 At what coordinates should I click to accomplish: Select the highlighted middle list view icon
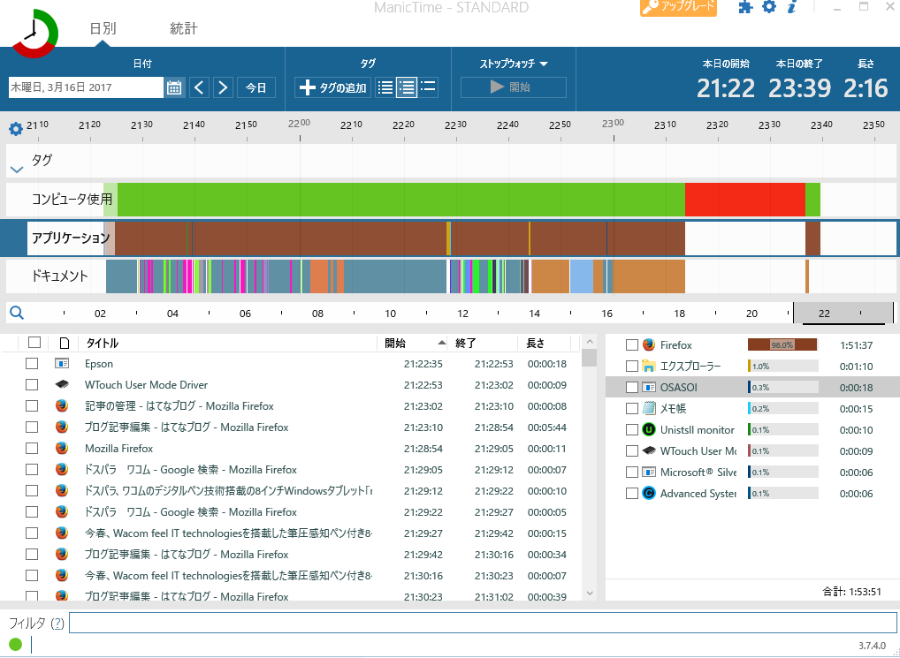click(x=407, y=87)
